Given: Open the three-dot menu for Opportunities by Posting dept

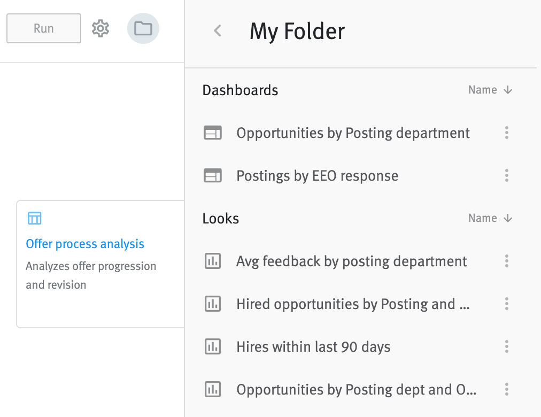Looking at the screenshot, I should 506,389.
